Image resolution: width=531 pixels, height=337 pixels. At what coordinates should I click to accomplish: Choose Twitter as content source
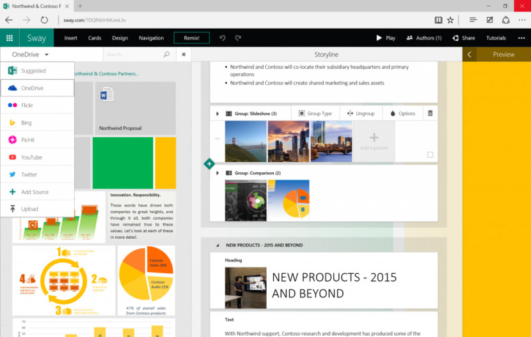tap(37, 174)
